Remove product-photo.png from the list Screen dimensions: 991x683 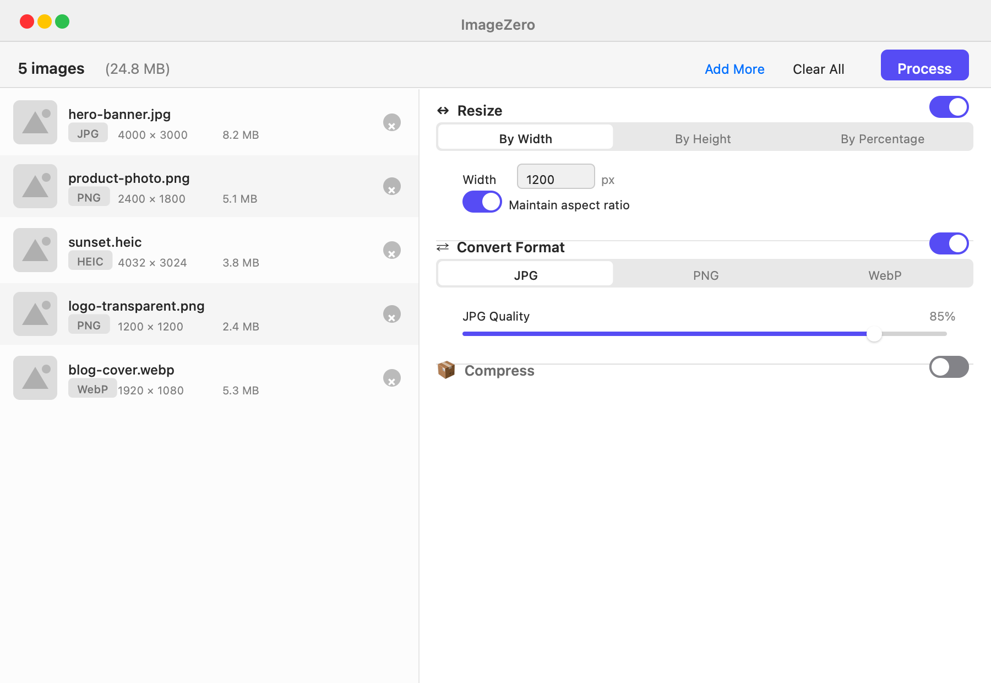coord(391,186)
